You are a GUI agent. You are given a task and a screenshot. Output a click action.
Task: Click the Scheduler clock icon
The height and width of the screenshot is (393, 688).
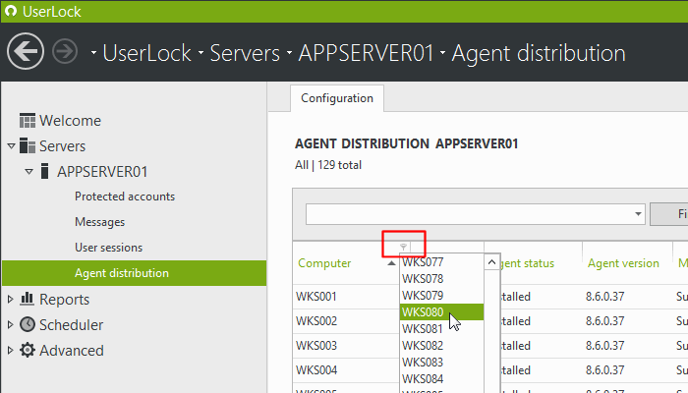tap(28, 324)
